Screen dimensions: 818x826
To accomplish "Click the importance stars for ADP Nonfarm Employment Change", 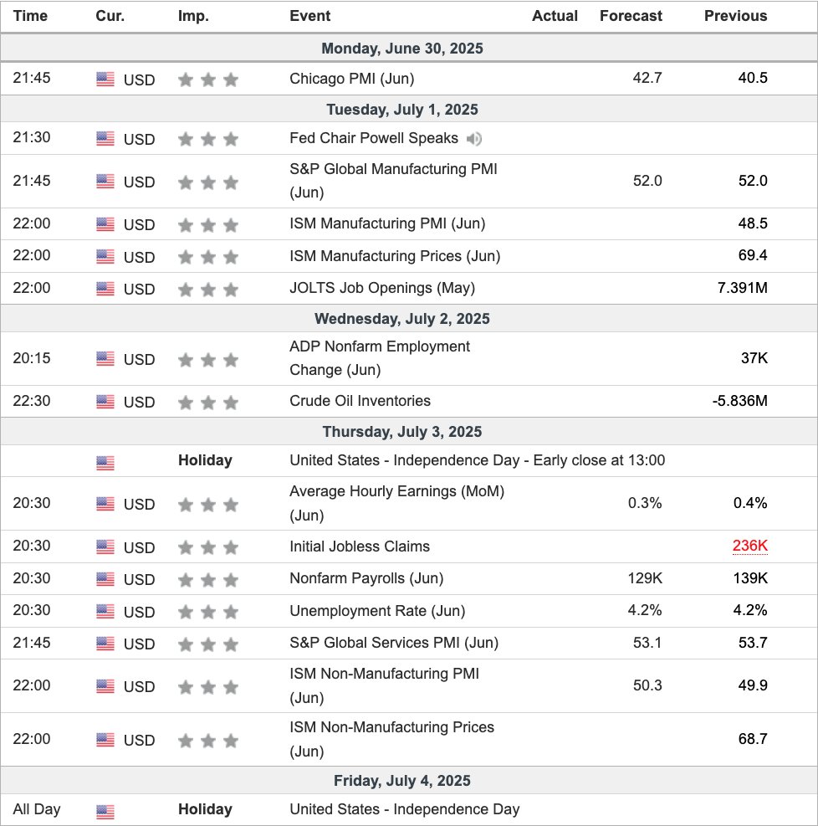I will [x=207, y=359].
